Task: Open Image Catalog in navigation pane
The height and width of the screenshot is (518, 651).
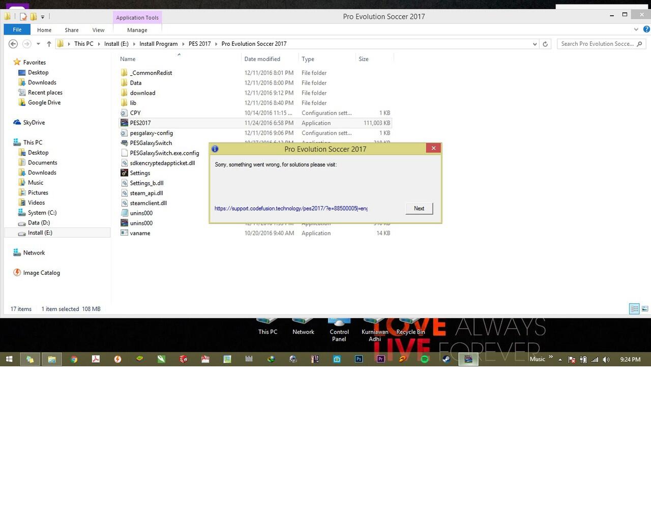Action: [41, 273]
